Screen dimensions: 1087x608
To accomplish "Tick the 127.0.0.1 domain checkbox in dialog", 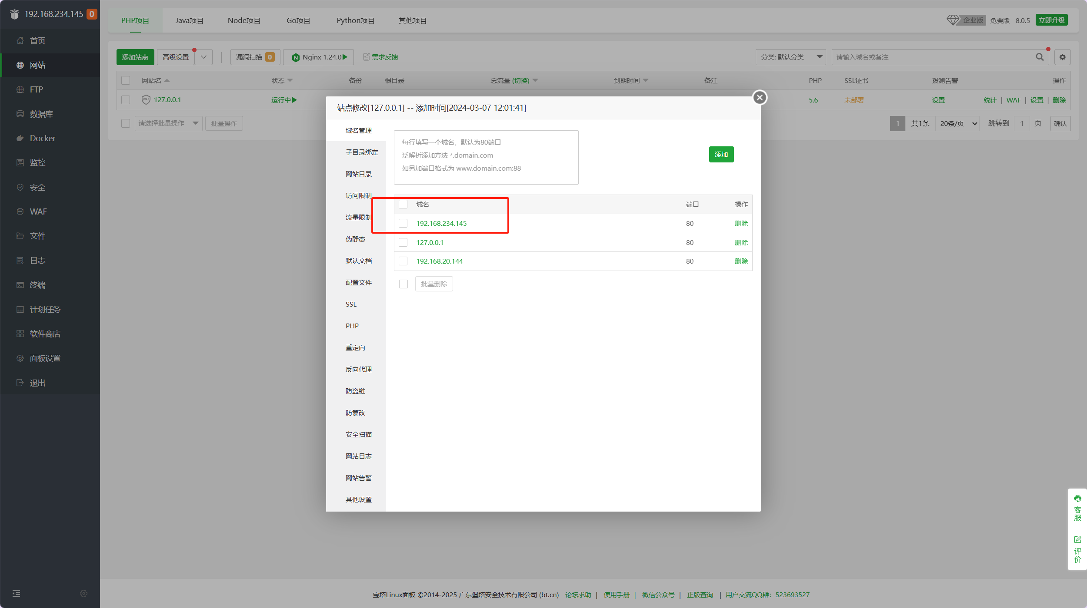I will tap(403, 242).
